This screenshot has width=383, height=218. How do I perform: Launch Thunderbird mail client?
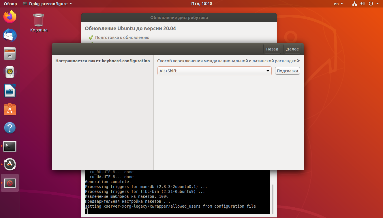[10, 35]
